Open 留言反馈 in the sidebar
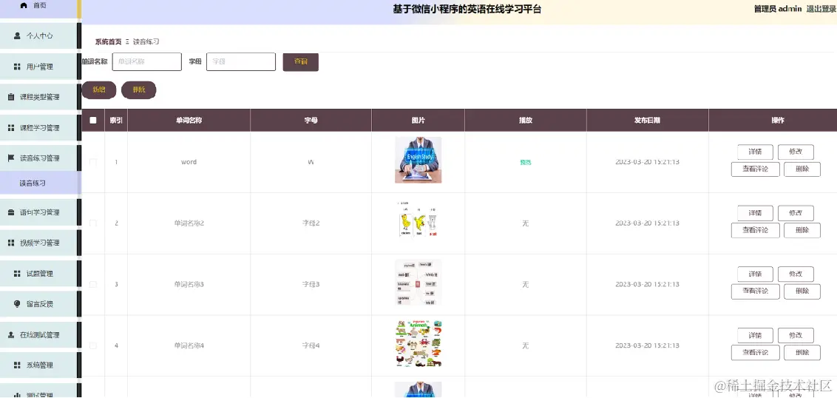837x398 pixels. (38, 304)
